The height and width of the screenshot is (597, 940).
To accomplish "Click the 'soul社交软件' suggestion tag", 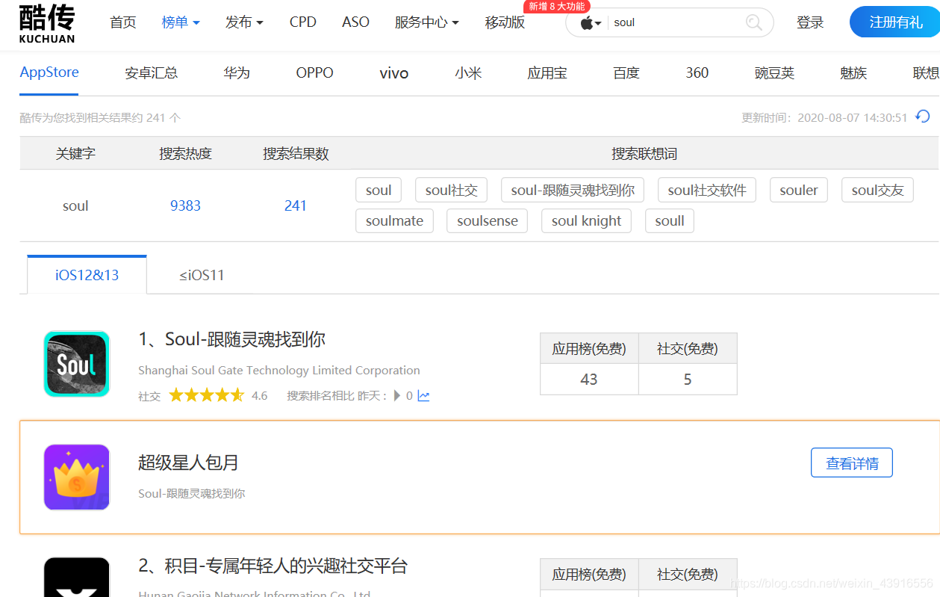I will [x=707, y=190].
